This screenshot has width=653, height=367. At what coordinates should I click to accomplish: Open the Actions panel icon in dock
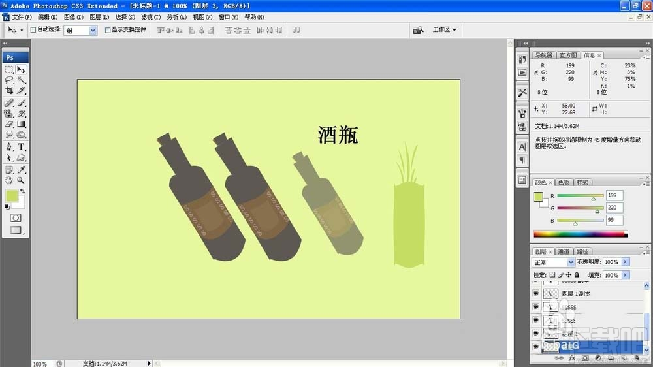pyautogui.click(x=522, y=72)
